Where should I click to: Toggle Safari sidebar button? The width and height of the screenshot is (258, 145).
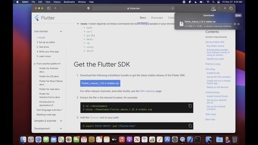[49, 8]
